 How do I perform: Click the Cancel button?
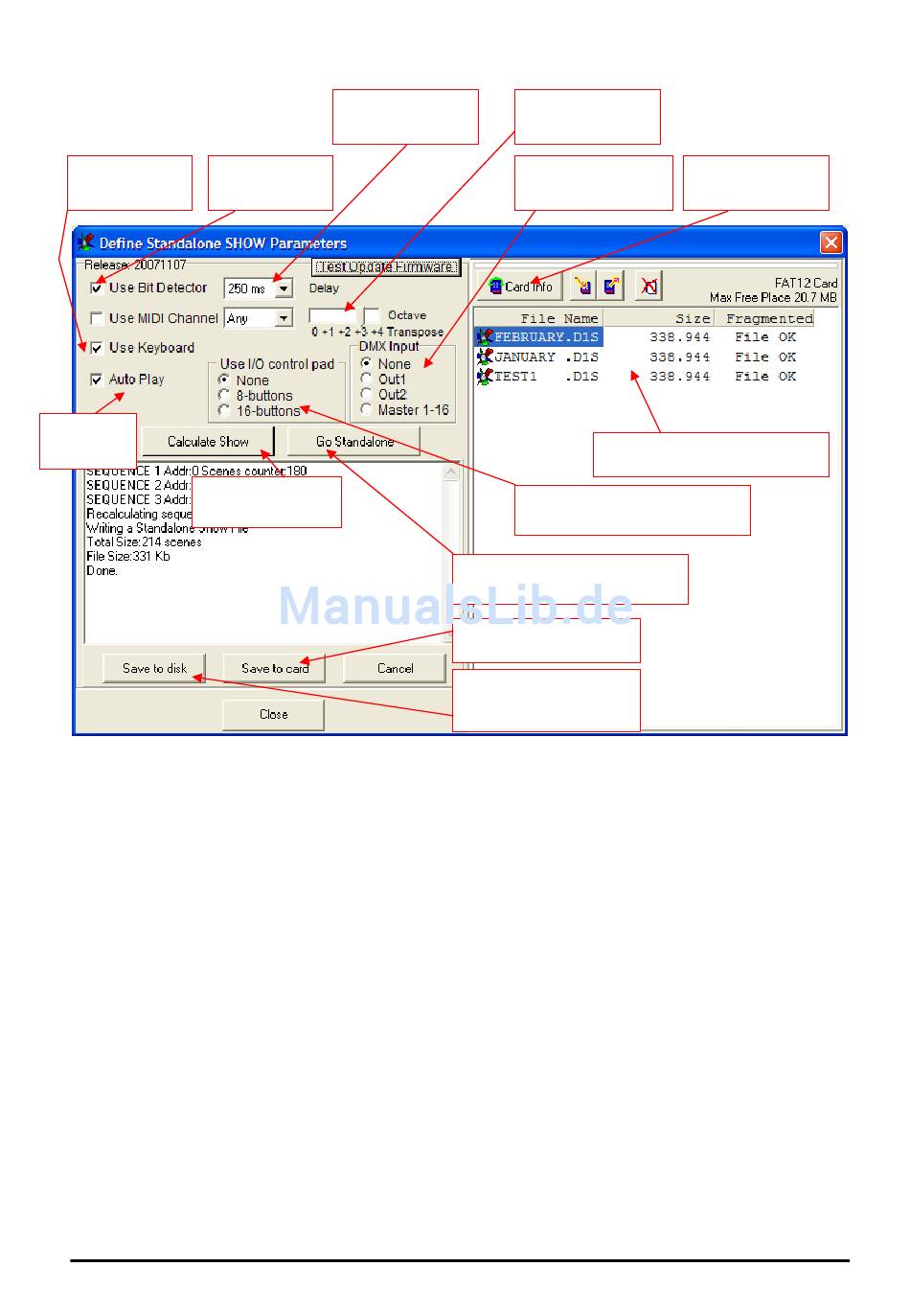pyautogui.click(x=395, y=668)
